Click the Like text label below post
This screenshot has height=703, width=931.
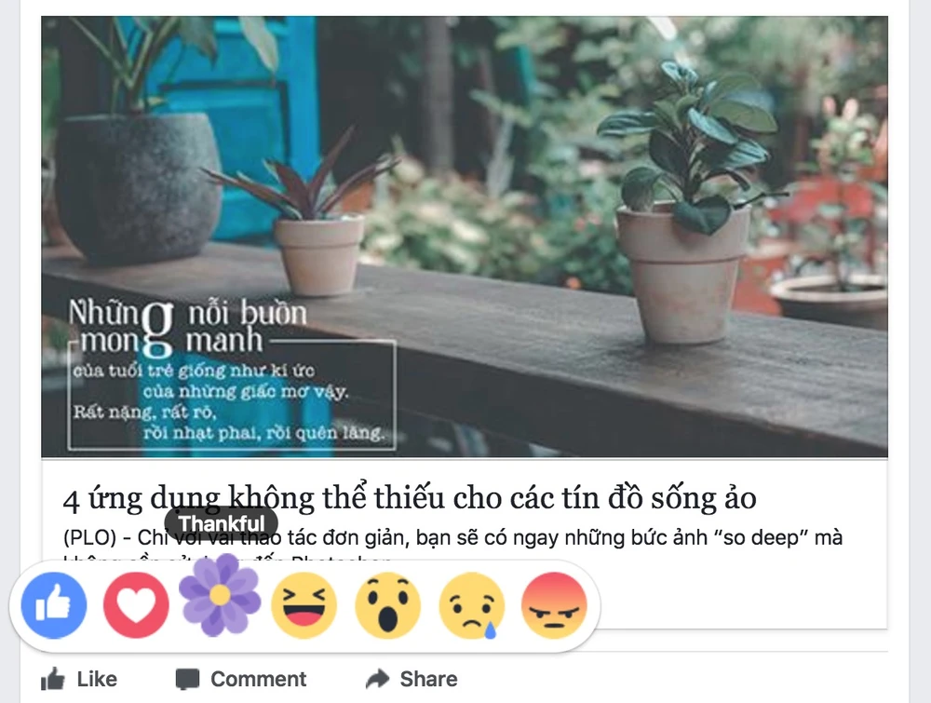(97, 679)
